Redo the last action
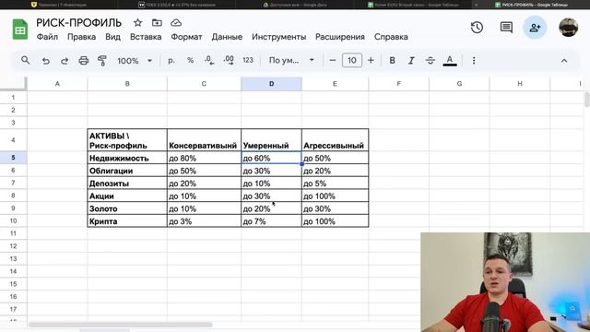Image resolution: width=590 pixels, height=332 pixels. coord(65,61)
